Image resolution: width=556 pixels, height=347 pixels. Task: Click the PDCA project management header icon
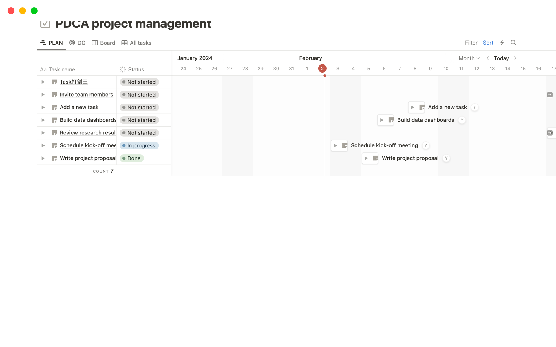[x=44, y=24]
